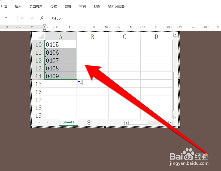
Task: Open the 审阅 ribbon tab
Action: [x=83, y=6]
